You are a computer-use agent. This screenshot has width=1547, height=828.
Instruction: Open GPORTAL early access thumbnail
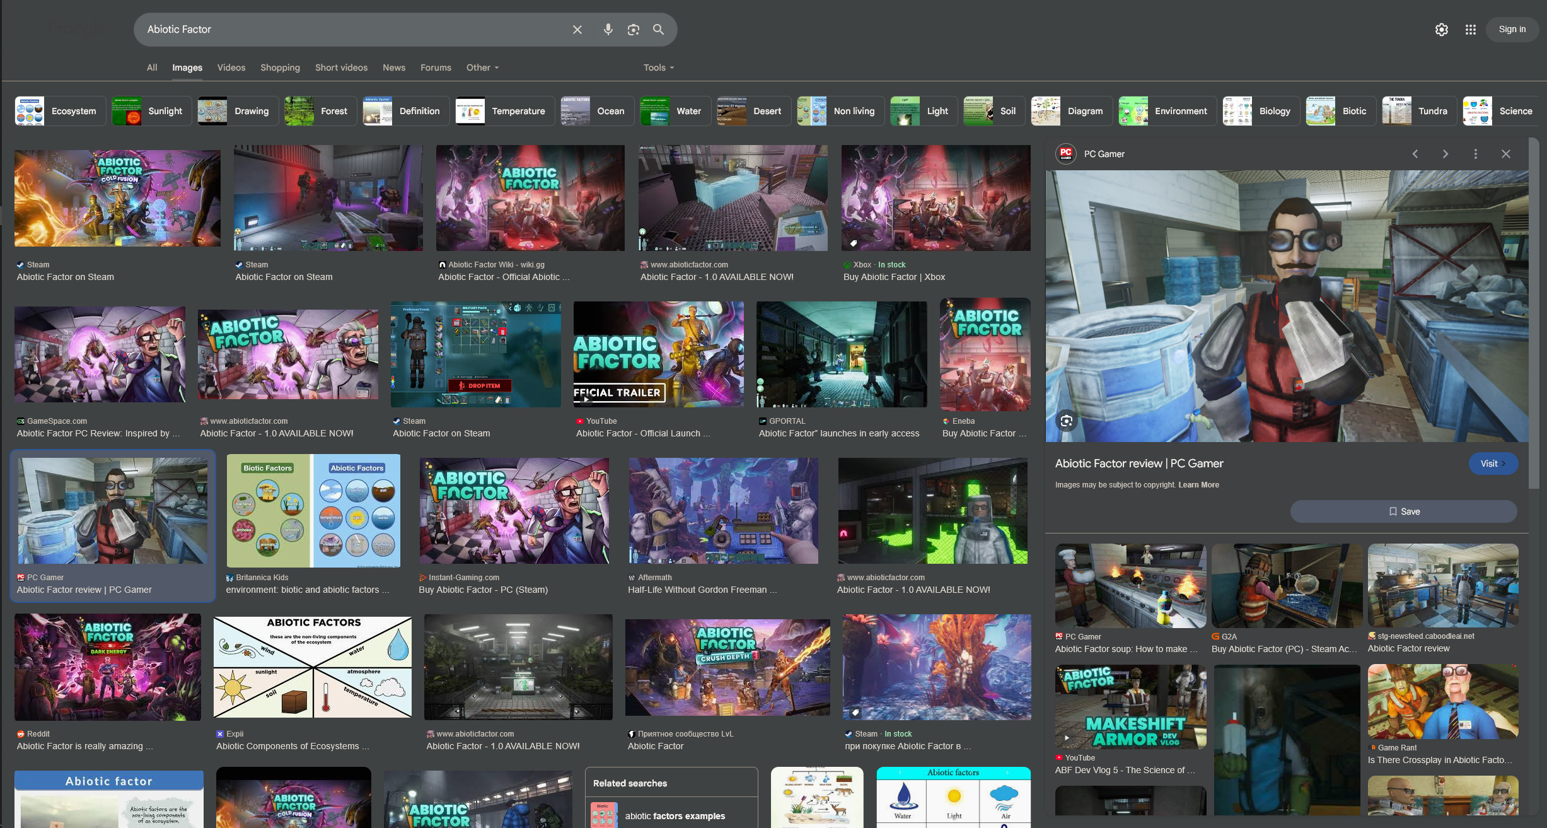pyautogui.click(x=842, y=354)
